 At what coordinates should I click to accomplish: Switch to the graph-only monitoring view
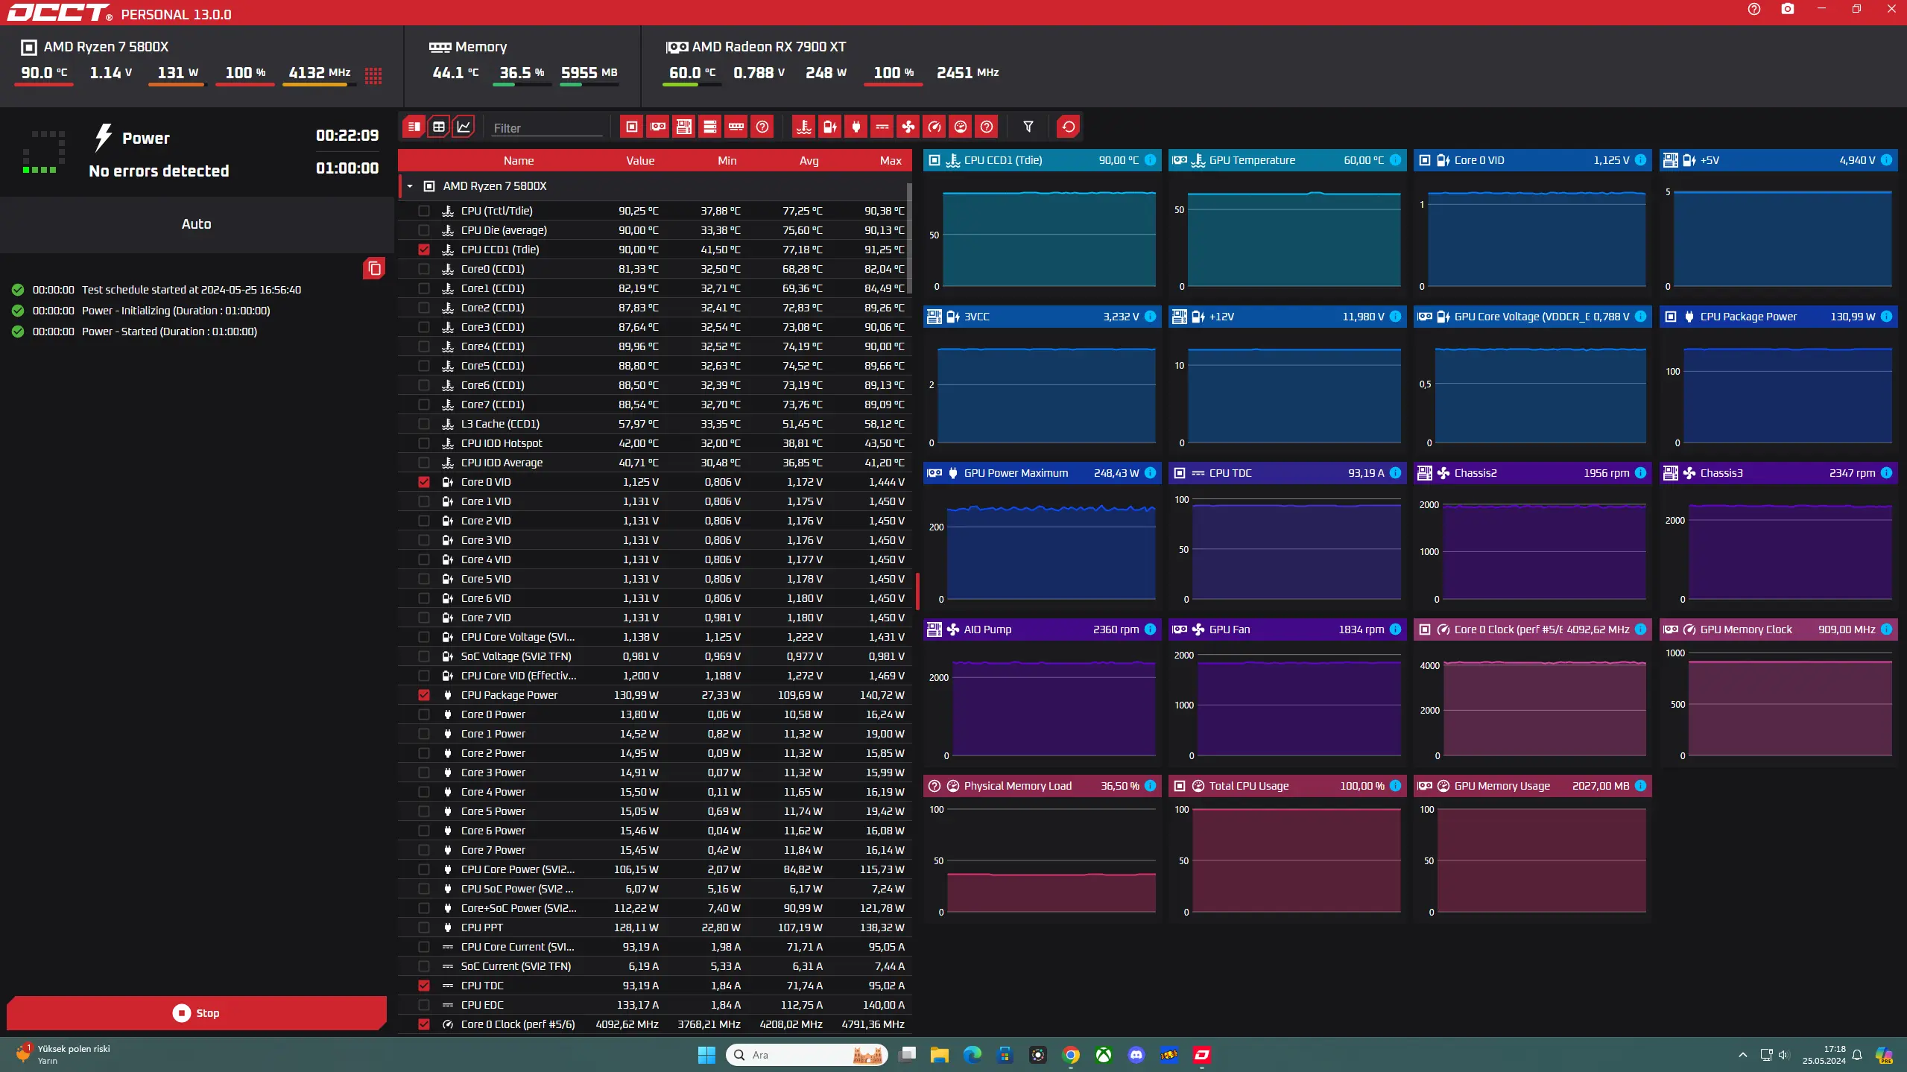(464, 127)
